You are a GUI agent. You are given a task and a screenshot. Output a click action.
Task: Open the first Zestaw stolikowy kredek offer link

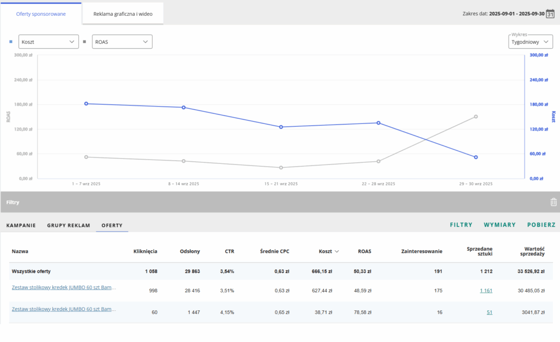63,287
